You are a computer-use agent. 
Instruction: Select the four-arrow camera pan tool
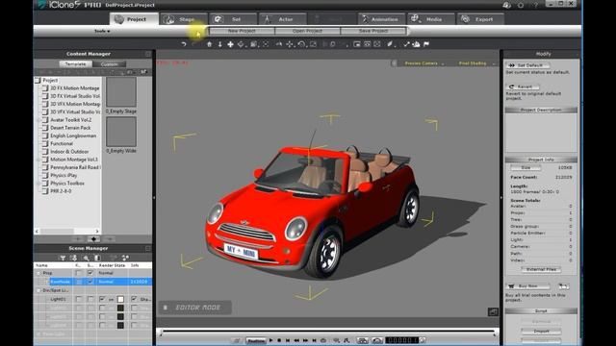[x=290, y=44]
